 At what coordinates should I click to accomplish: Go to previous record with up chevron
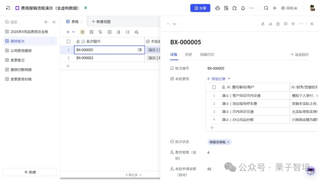[x=168, y=24]
